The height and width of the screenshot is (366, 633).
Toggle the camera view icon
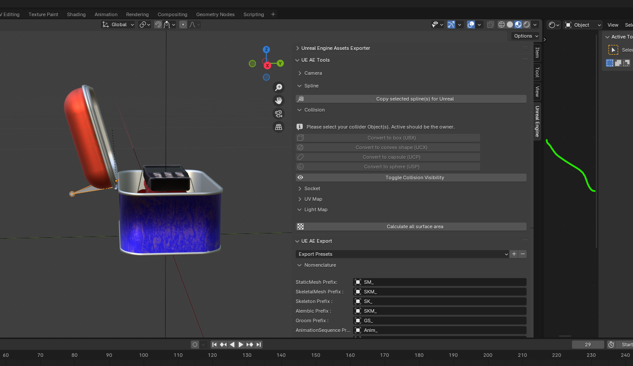[278, 114]
